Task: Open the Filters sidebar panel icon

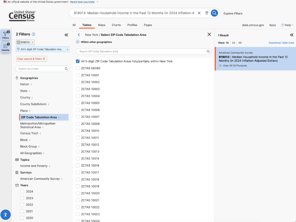Action: [5, 35]
